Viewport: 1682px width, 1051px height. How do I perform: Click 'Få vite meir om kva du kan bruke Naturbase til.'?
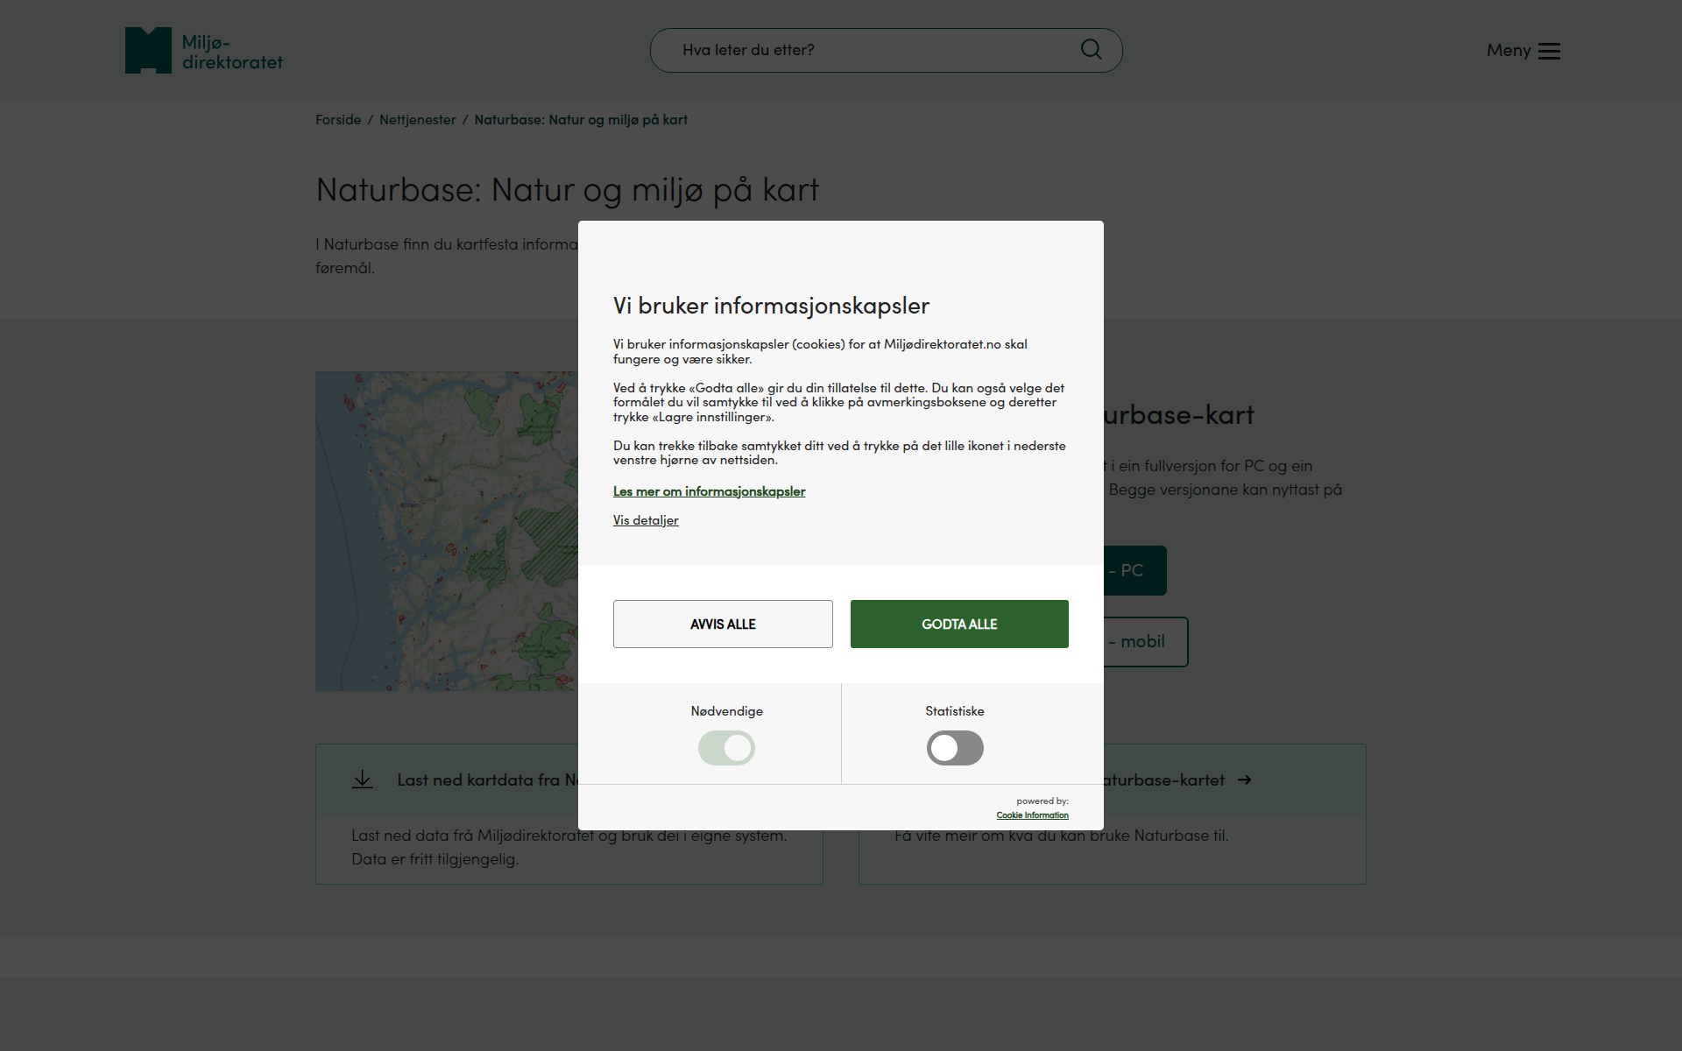[x=1061, y=836]
